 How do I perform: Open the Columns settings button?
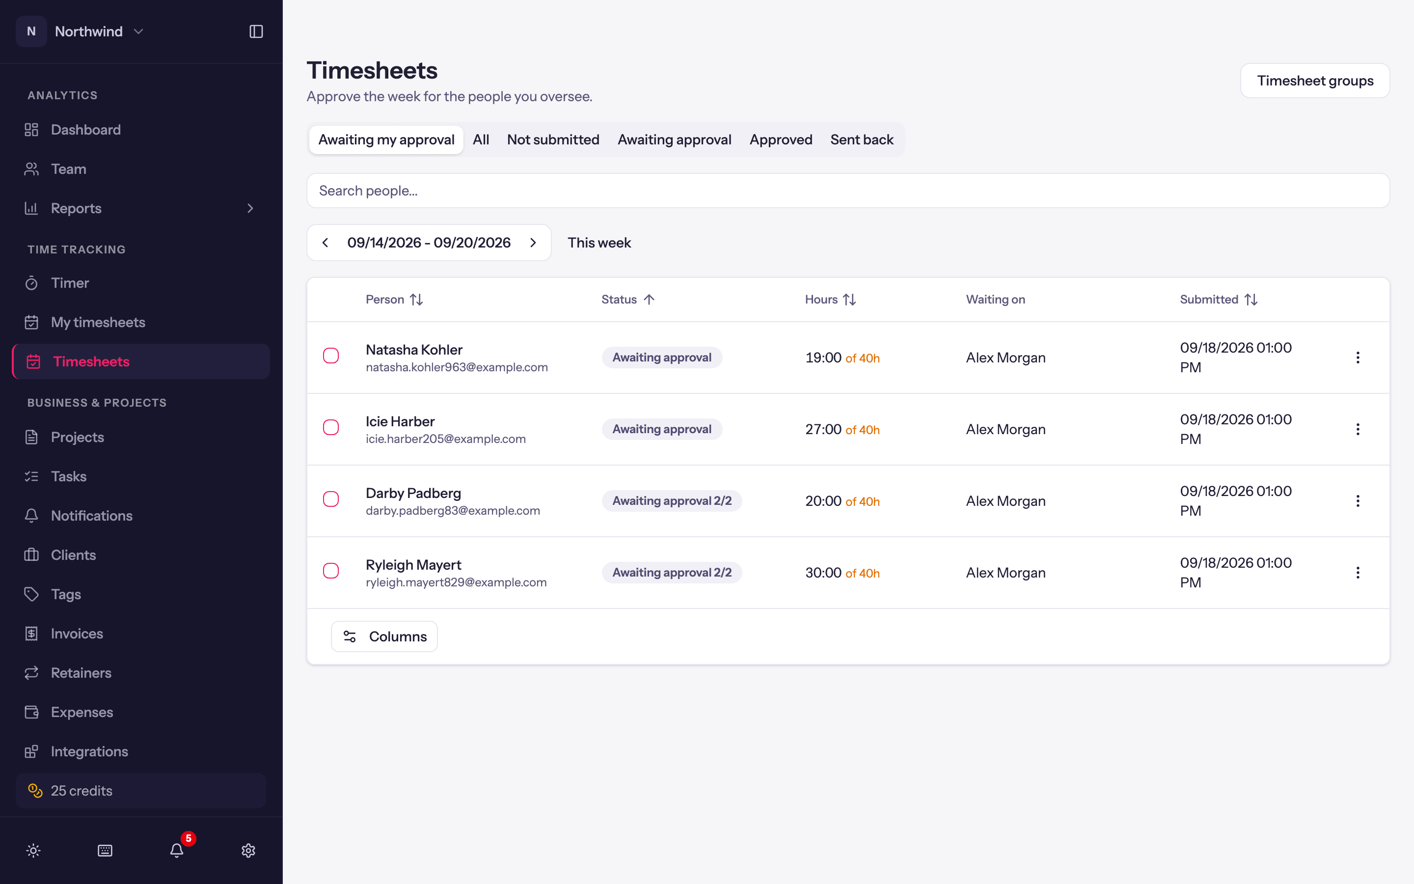coord(384,636)
